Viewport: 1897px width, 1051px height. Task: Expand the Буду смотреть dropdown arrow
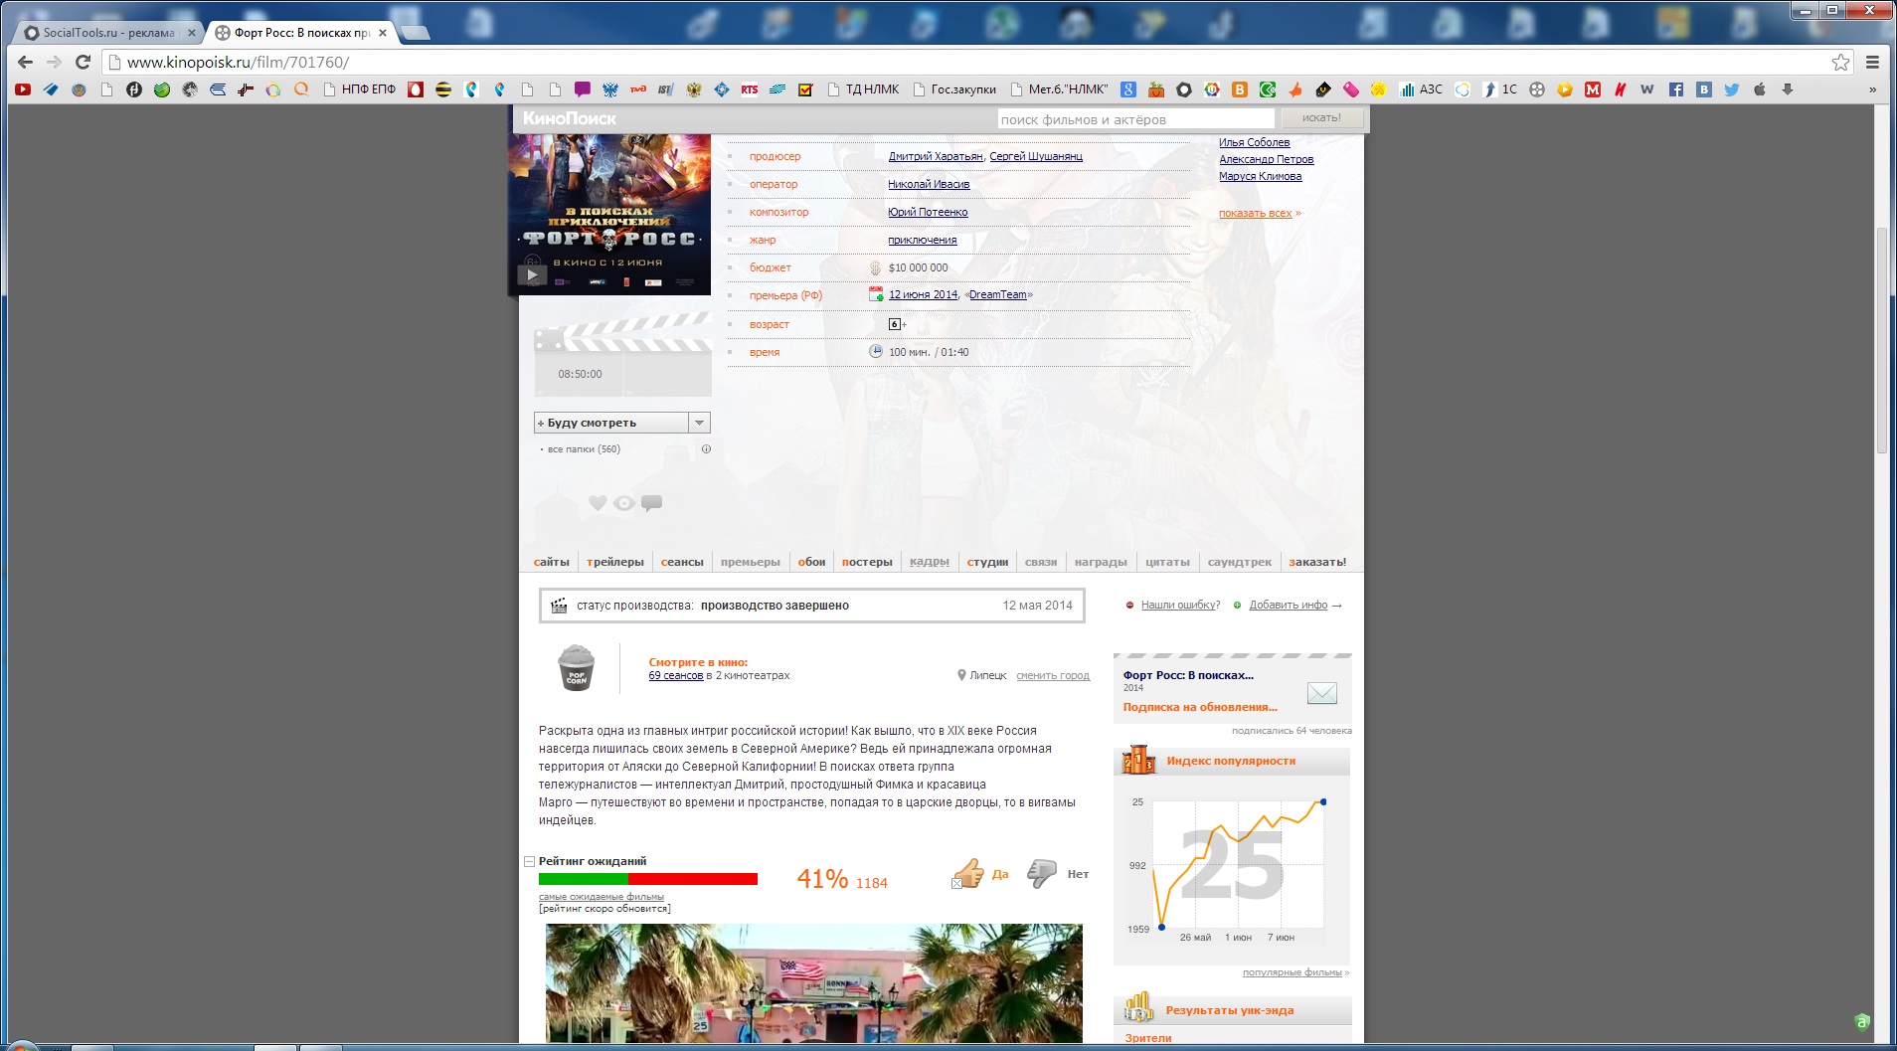tap(700, 423)
